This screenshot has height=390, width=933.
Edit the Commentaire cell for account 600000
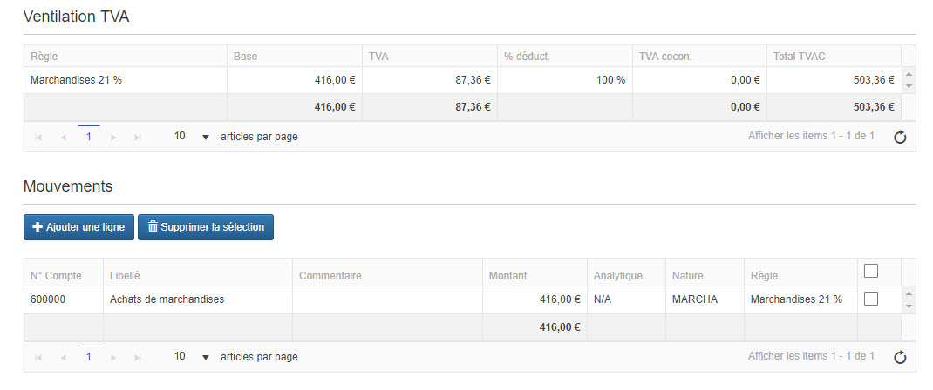pos(387,299)
